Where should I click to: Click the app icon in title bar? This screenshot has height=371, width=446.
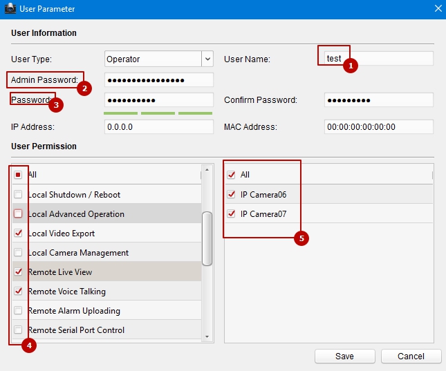click(x=9, y=9)
